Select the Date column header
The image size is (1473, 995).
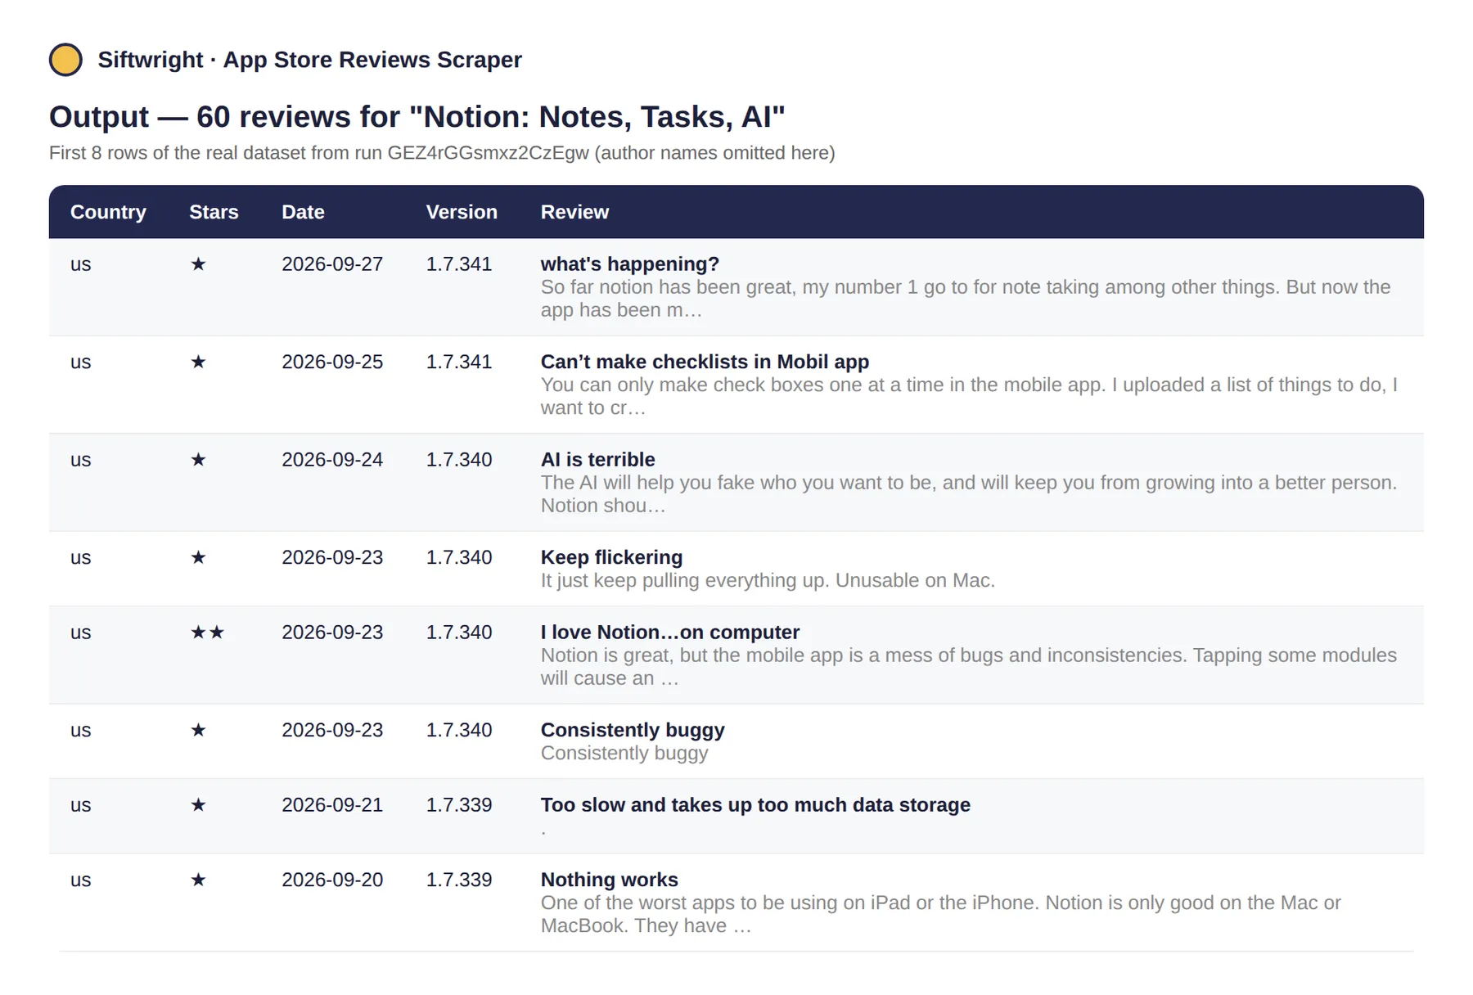coord(303,212)
